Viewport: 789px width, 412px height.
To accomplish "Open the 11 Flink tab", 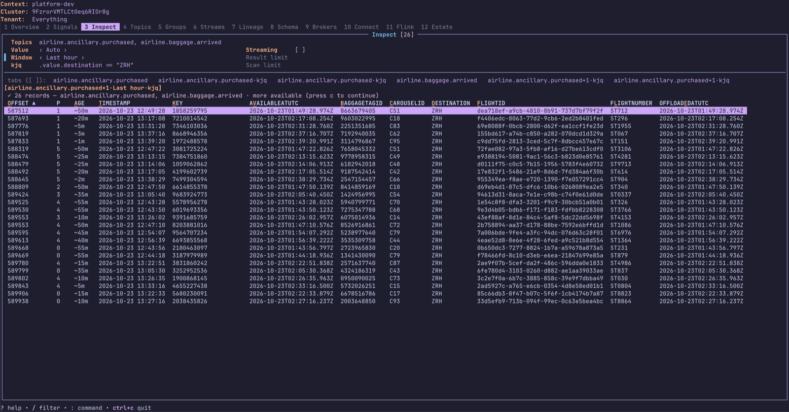I will coord(400,27).
